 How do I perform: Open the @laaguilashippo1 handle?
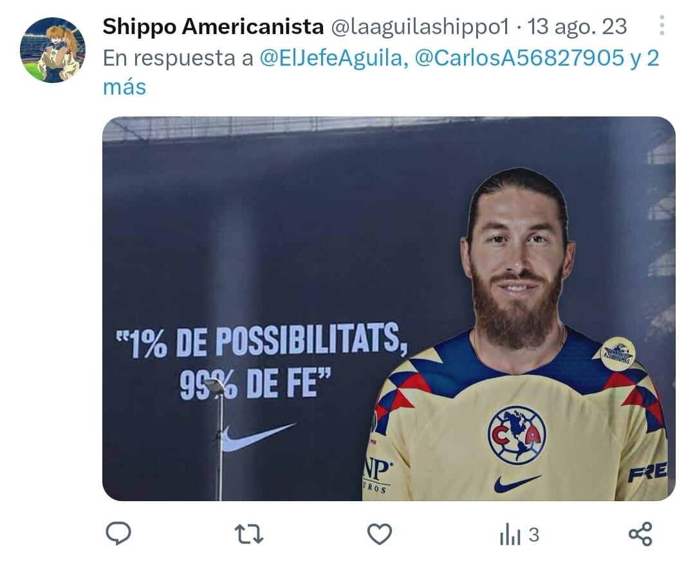coord(420,26)
